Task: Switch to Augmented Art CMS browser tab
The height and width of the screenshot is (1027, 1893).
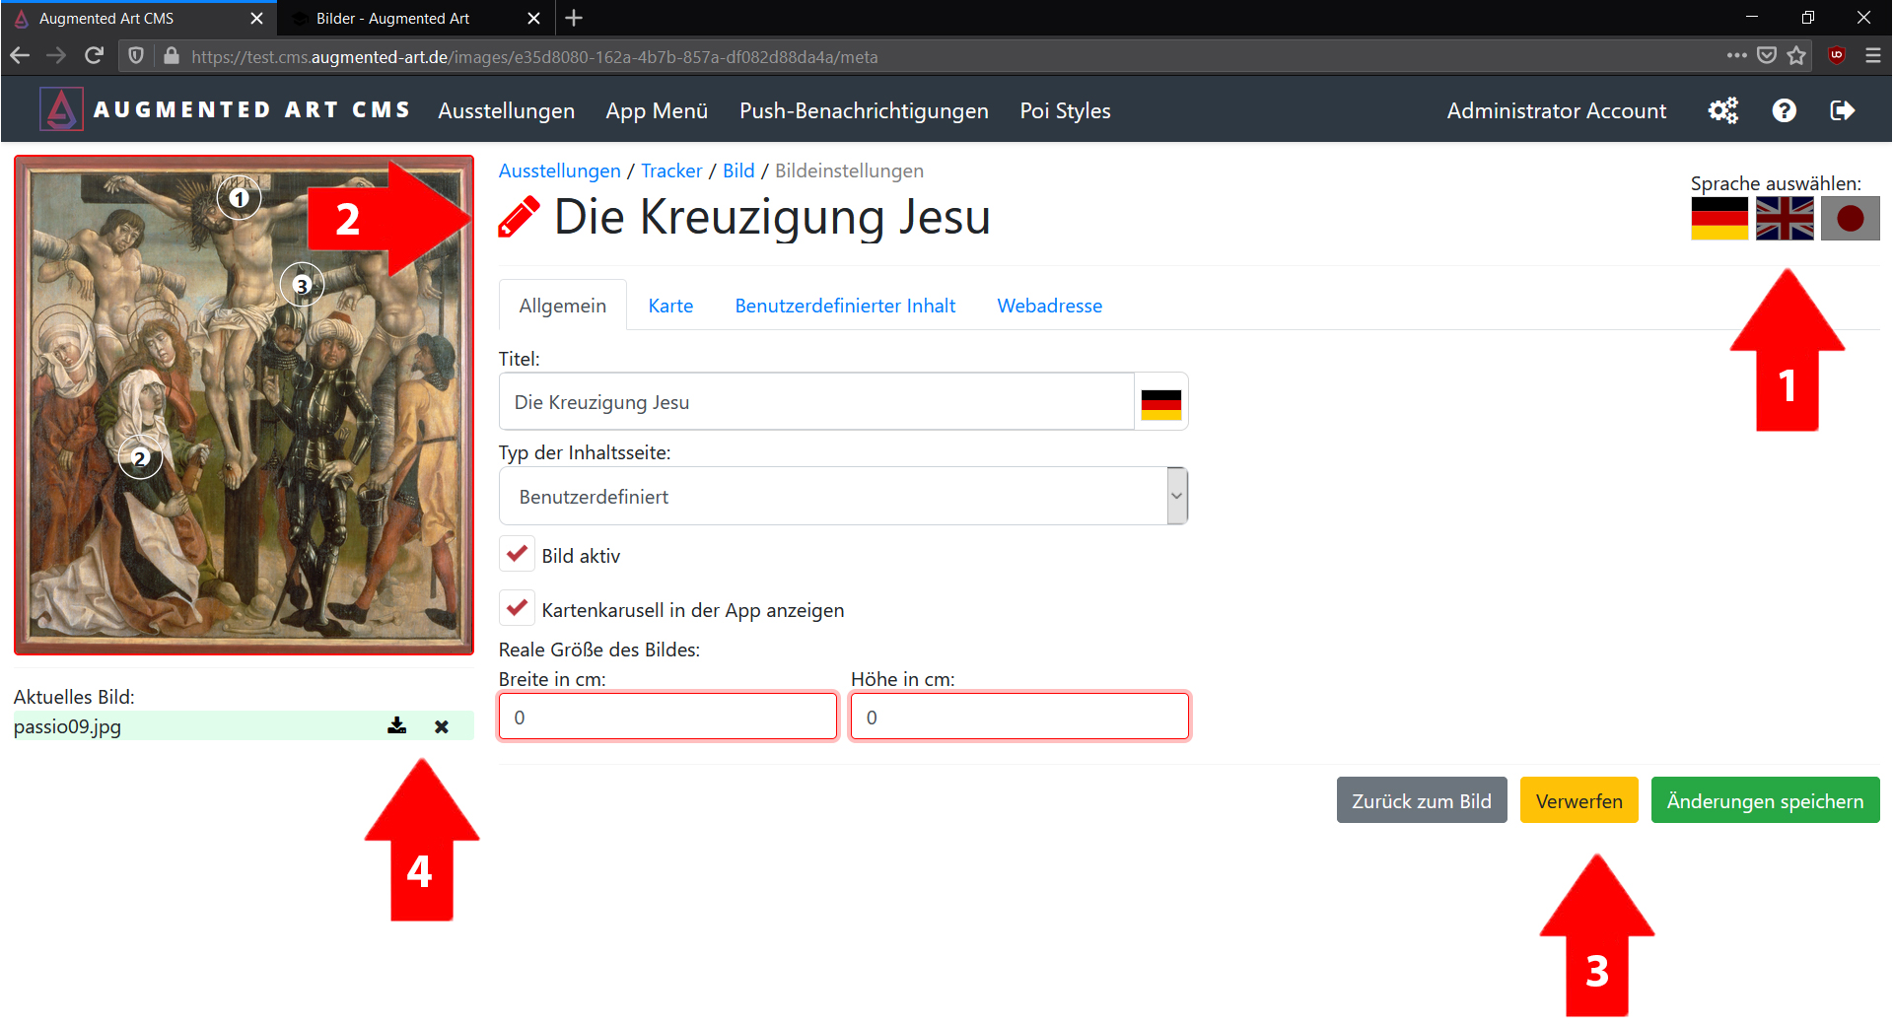Action: (138, 18)
